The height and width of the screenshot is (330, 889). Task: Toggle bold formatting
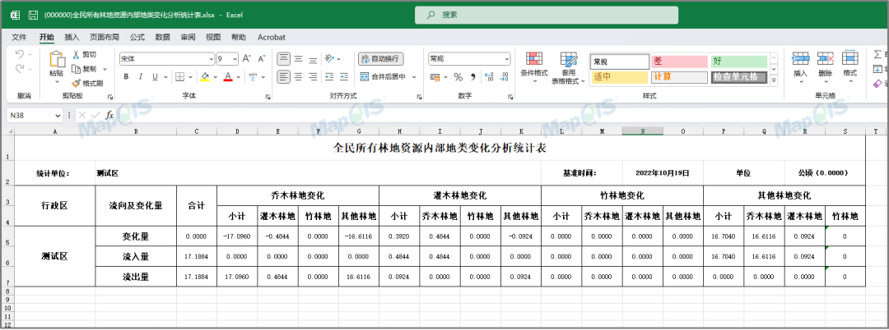click(x=126, y=77)
